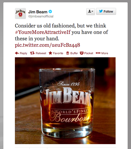Click the three-dot More icon
The width and height of the screenshot is (131, 149).
tap(98, 53)
